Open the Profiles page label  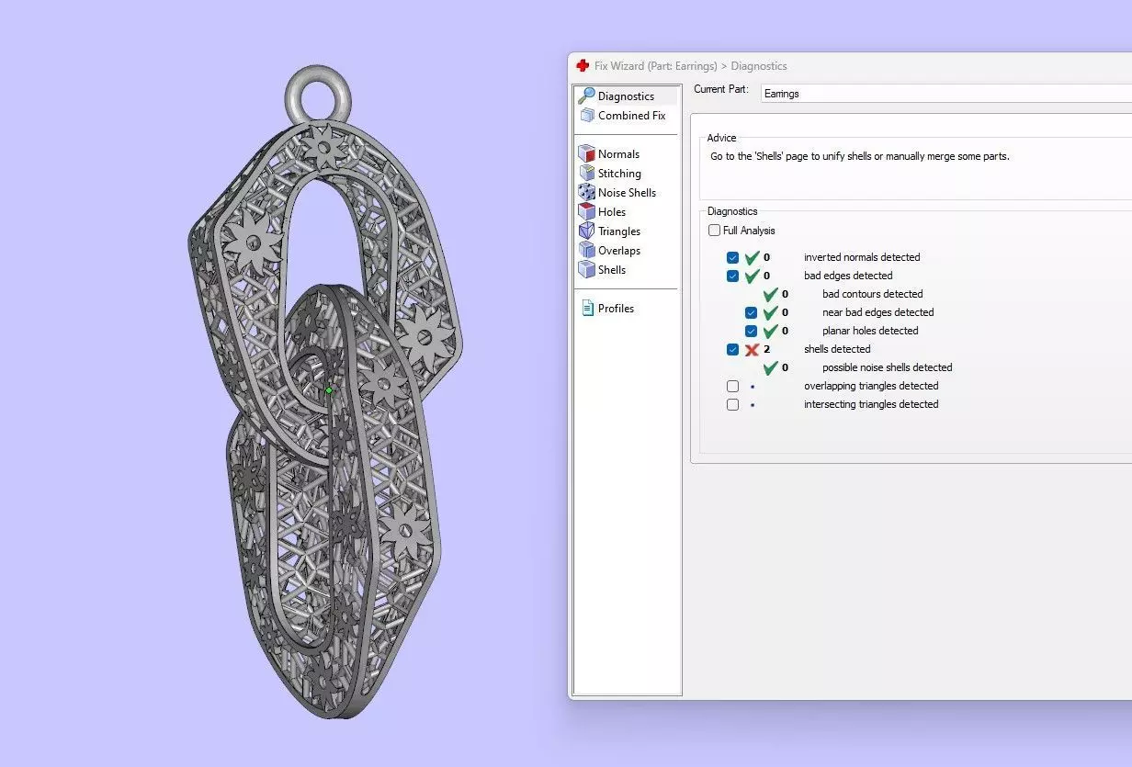(616, 309)
